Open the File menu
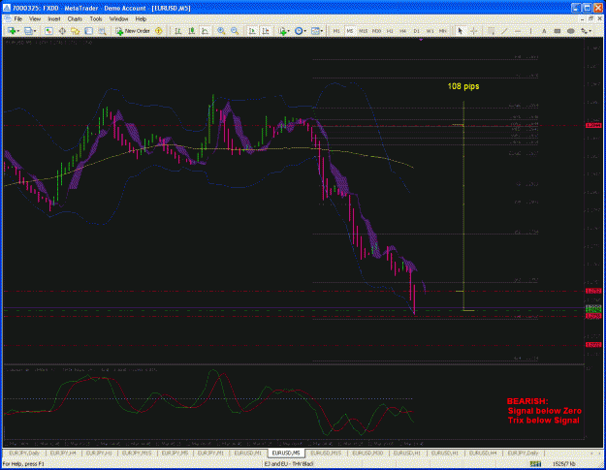The width and height of the screenshot is (606, 470). [18, 19]
